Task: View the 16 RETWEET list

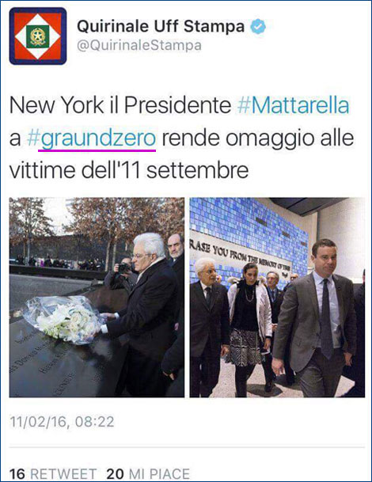Action: pos(53,474)
